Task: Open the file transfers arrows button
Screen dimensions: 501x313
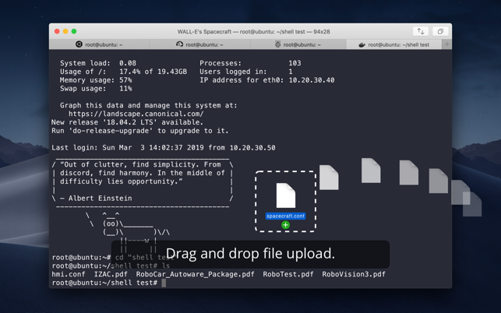Action: [x=421, y=32]
